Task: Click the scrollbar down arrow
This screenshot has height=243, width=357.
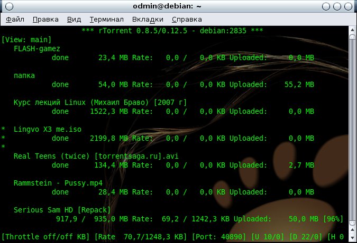Action: tap(352, 238)
